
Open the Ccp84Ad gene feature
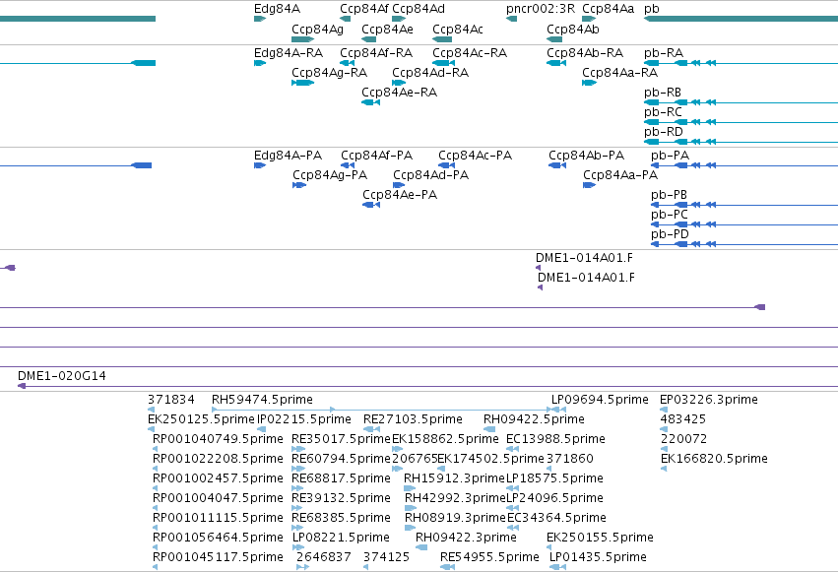pos(399,19)
